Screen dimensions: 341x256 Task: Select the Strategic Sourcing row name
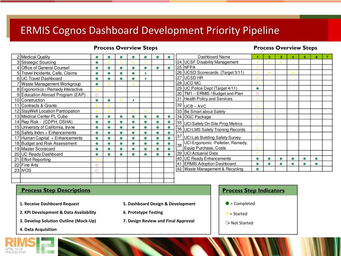(39, 62)
